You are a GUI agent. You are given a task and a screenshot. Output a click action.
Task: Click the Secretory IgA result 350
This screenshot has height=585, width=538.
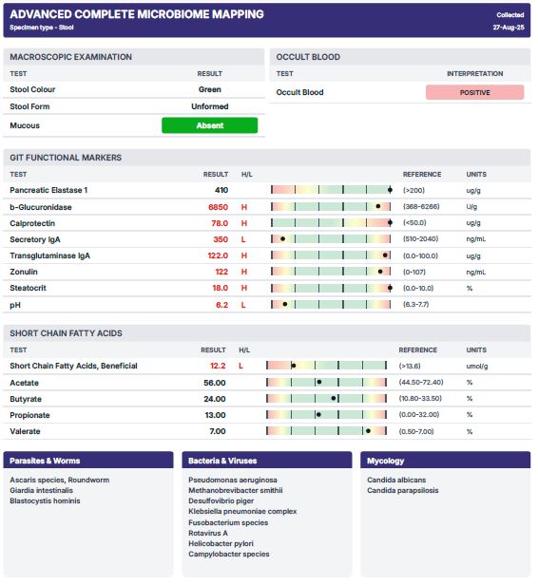(x=221, y=239)
